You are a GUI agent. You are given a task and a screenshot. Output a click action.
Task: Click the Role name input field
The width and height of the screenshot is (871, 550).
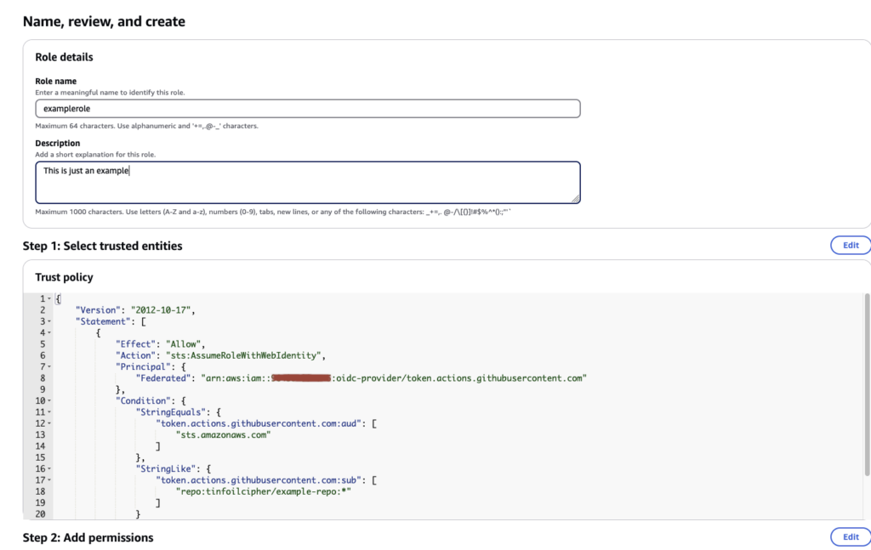click(x=307, y=109)
